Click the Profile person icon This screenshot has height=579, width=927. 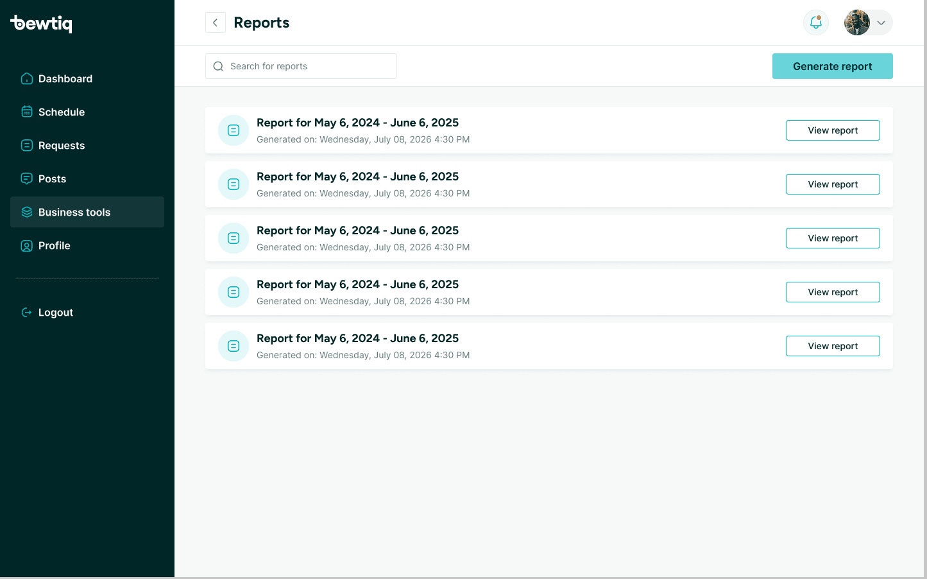(x=27, y=246)
